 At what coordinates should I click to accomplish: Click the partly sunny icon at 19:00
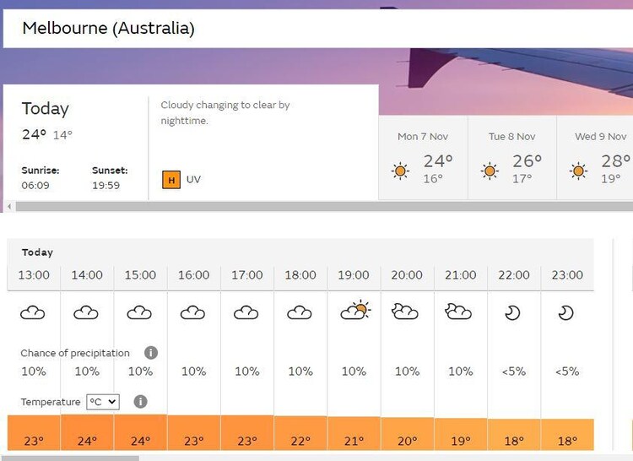354,312
